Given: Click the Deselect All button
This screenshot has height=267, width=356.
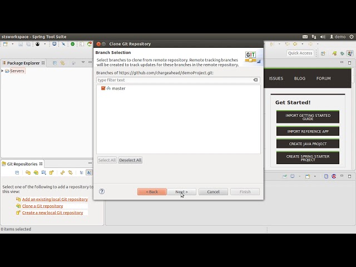Looking at the screenshot, I should point(130,160).
